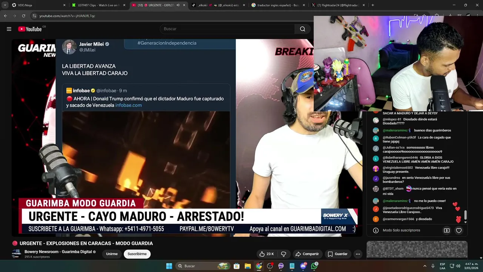This screenshot has height=272, width=483.
Task: Open Super Chat purchase icon in chat
Action: point(447,230)
